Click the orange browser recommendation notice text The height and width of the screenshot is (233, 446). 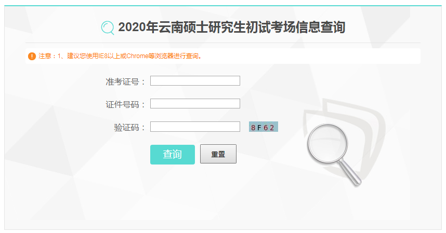click(x=120, y=56)
